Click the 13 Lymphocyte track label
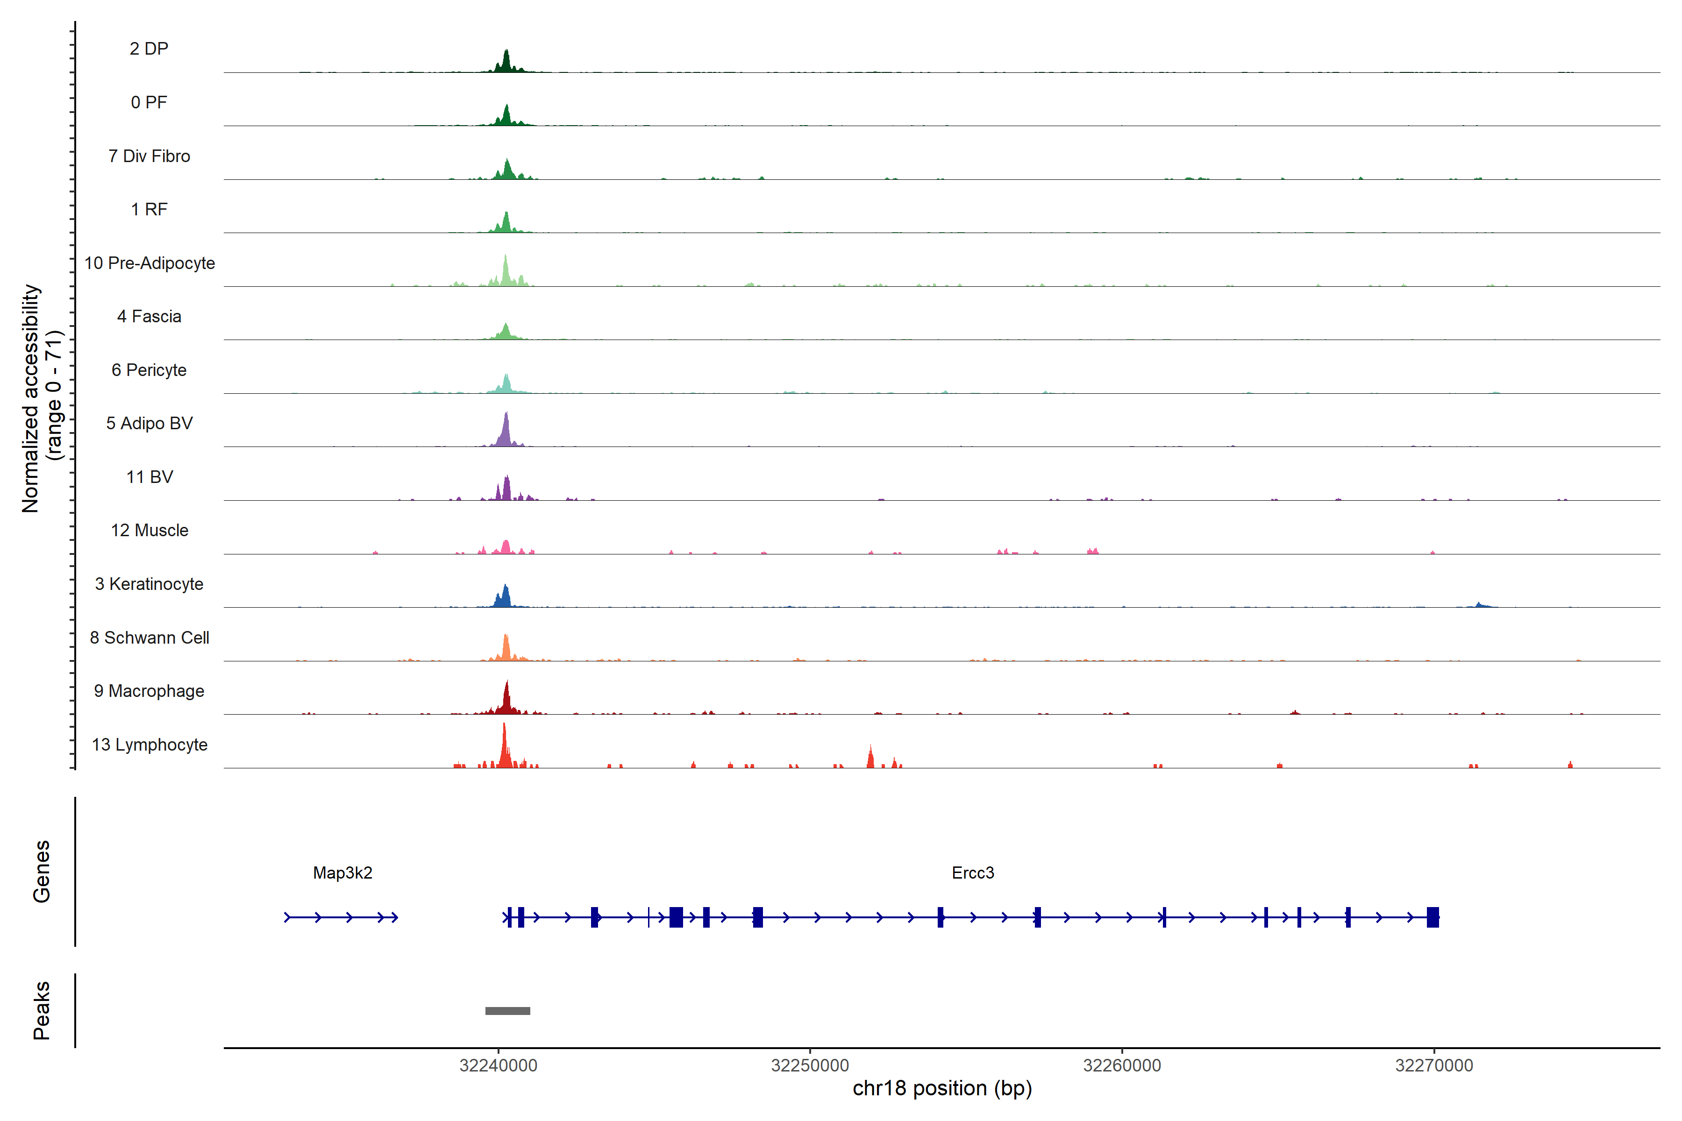The width and height of the screenshot is (1682, 1121). [x=150, y=744]
